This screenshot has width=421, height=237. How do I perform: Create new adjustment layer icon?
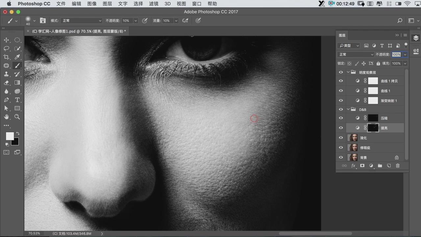[371, 166]
